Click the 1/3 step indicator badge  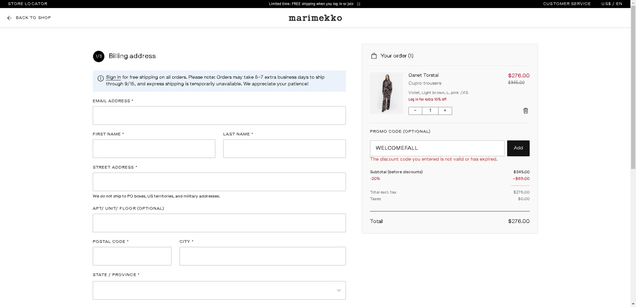pyautogui.click(x=98, y=56)
